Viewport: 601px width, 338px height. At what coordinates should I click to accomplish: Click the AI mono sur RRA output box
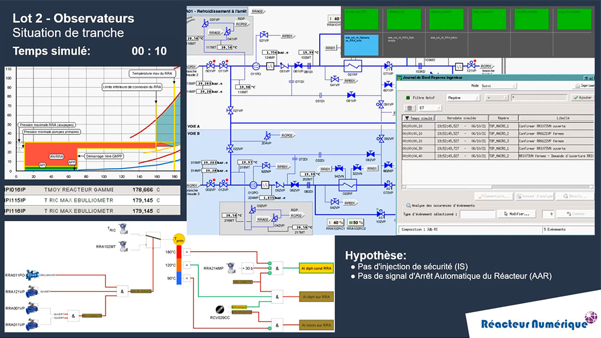pos(316,325)
